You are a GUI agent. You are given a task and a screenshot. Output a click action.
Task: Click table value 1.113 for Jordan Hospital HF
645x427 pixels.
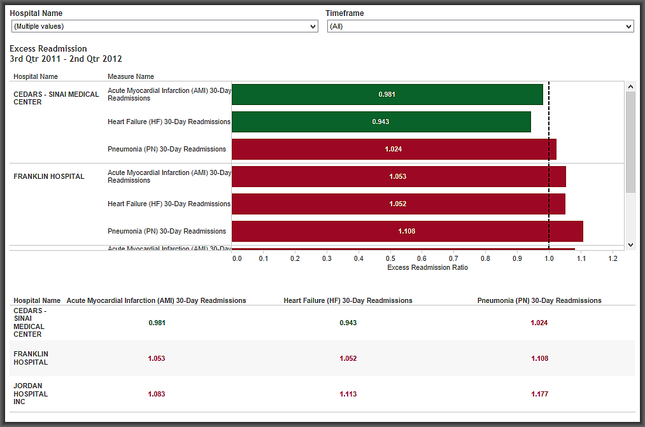348,394
